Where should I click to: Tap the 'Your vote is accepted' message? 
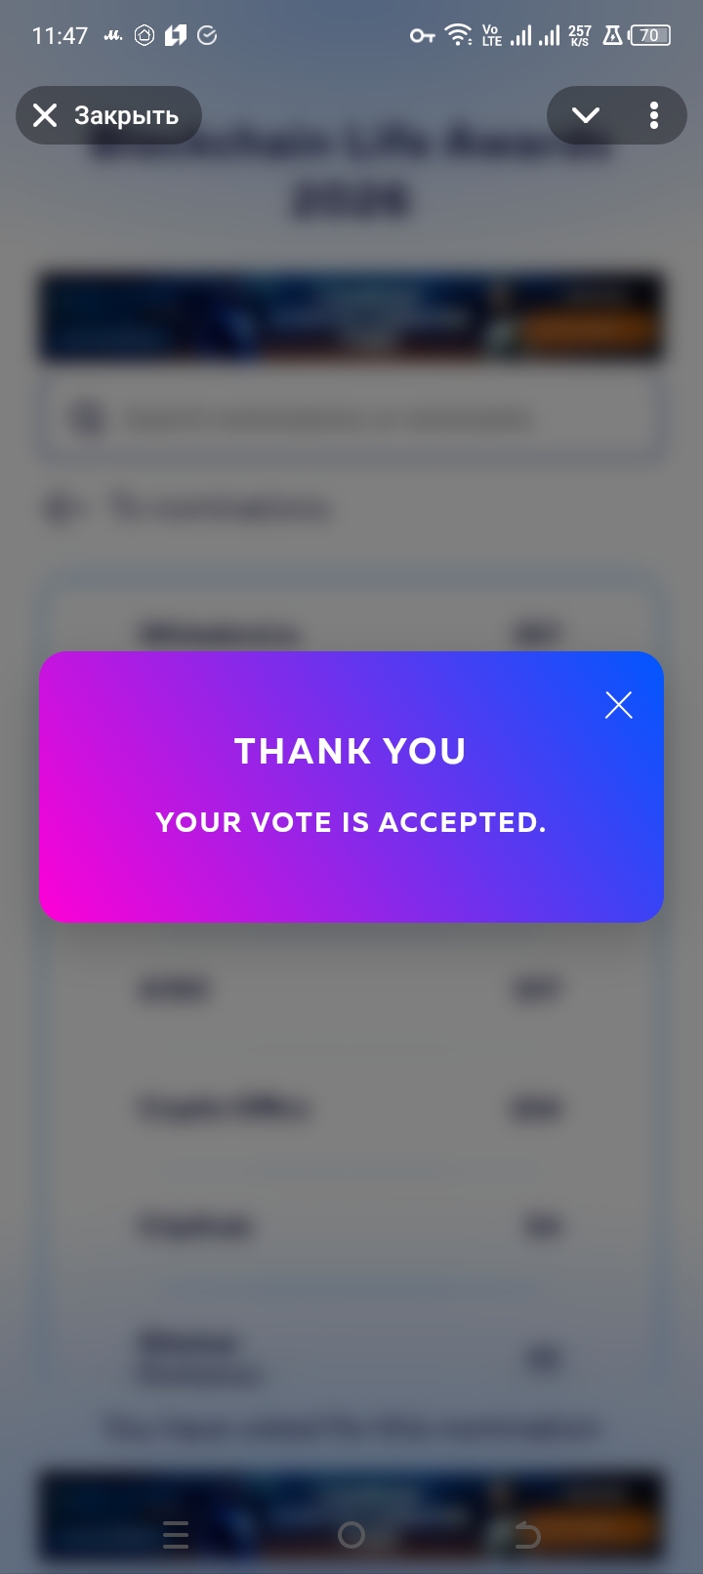pyautogui.click(x=351, y=822)
